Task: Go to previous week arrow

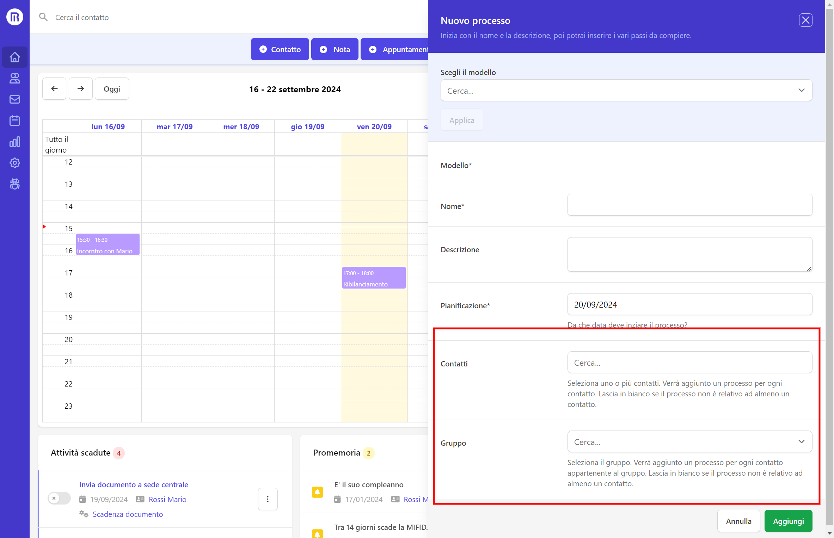Action: click(x=54, y=89)
